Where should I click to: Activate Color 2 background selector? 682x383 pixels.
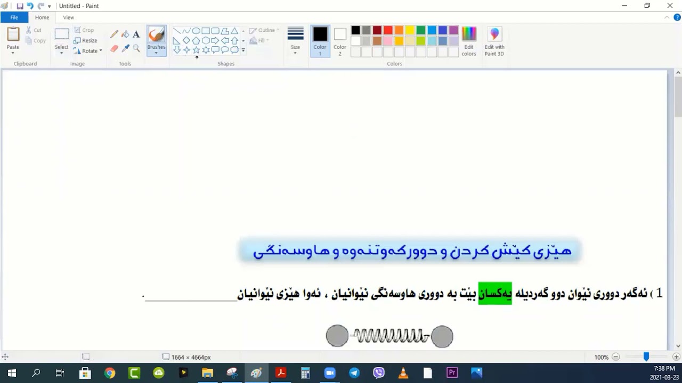pyautogui.click(x=340, y=41)
